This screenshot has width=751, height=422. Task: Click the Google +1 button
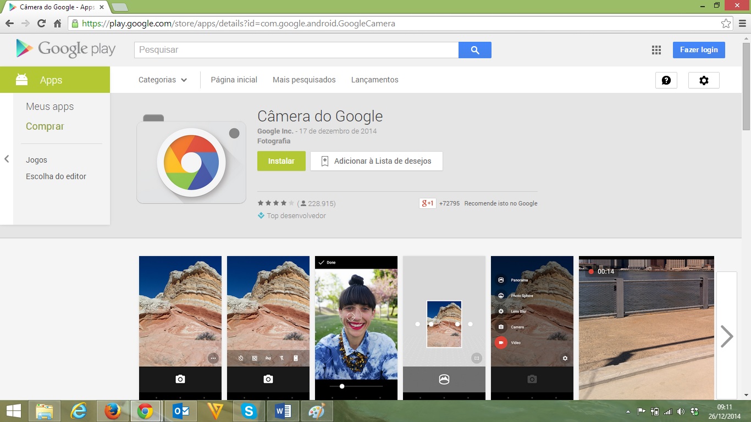(x=428, y=203)
